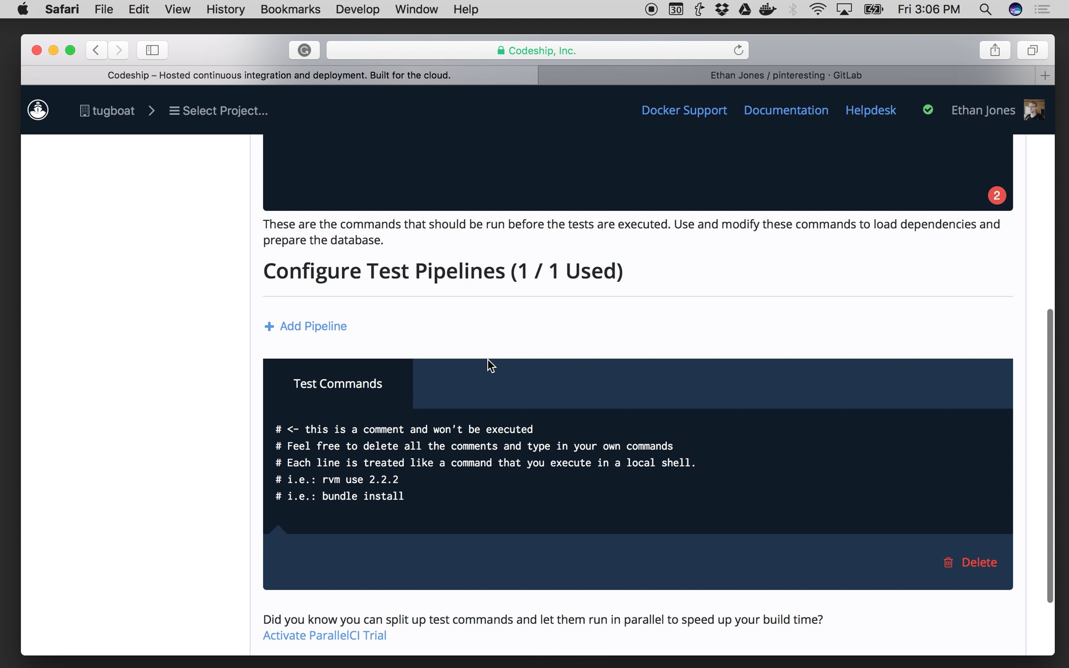Click the green build status checkmark

coord(928,110)
